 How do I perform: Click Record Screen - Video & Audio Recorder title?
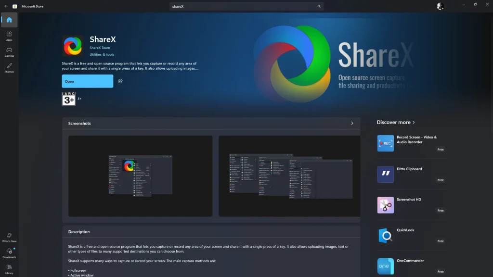(x=416, y=140)
